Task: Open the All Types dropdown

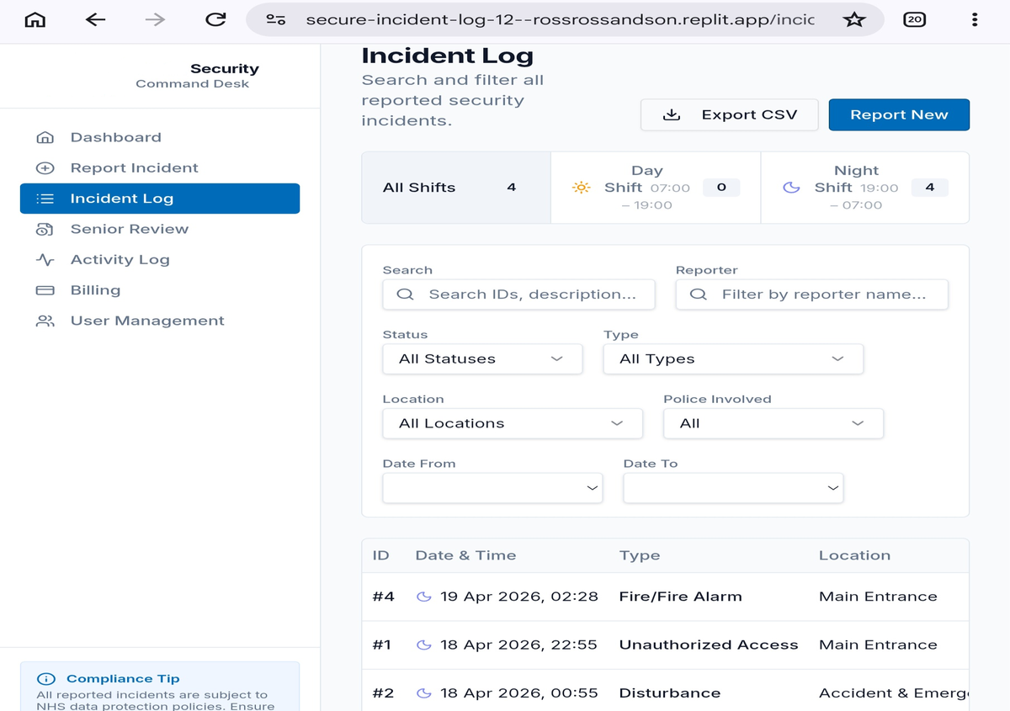Action: (733, 359)
